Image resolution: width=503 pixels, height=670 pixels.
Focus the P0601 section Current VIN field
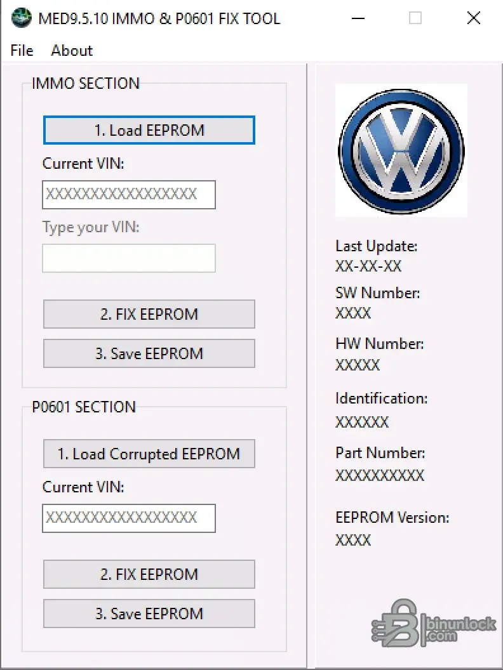tap(129, 518)
